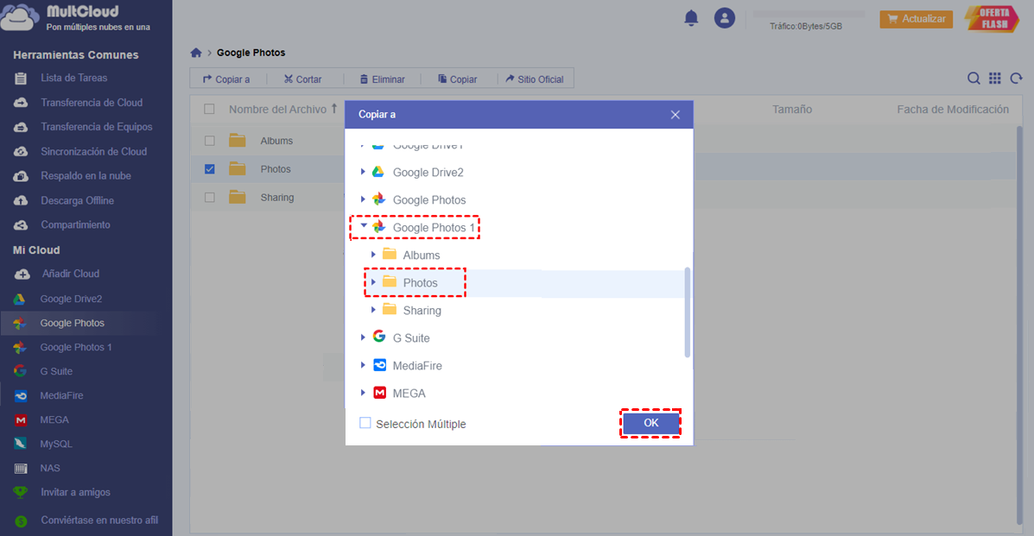This screenshot has width=1034, height=536.
Task: Select MySQL in sidebar
Action: coord(56,445)
